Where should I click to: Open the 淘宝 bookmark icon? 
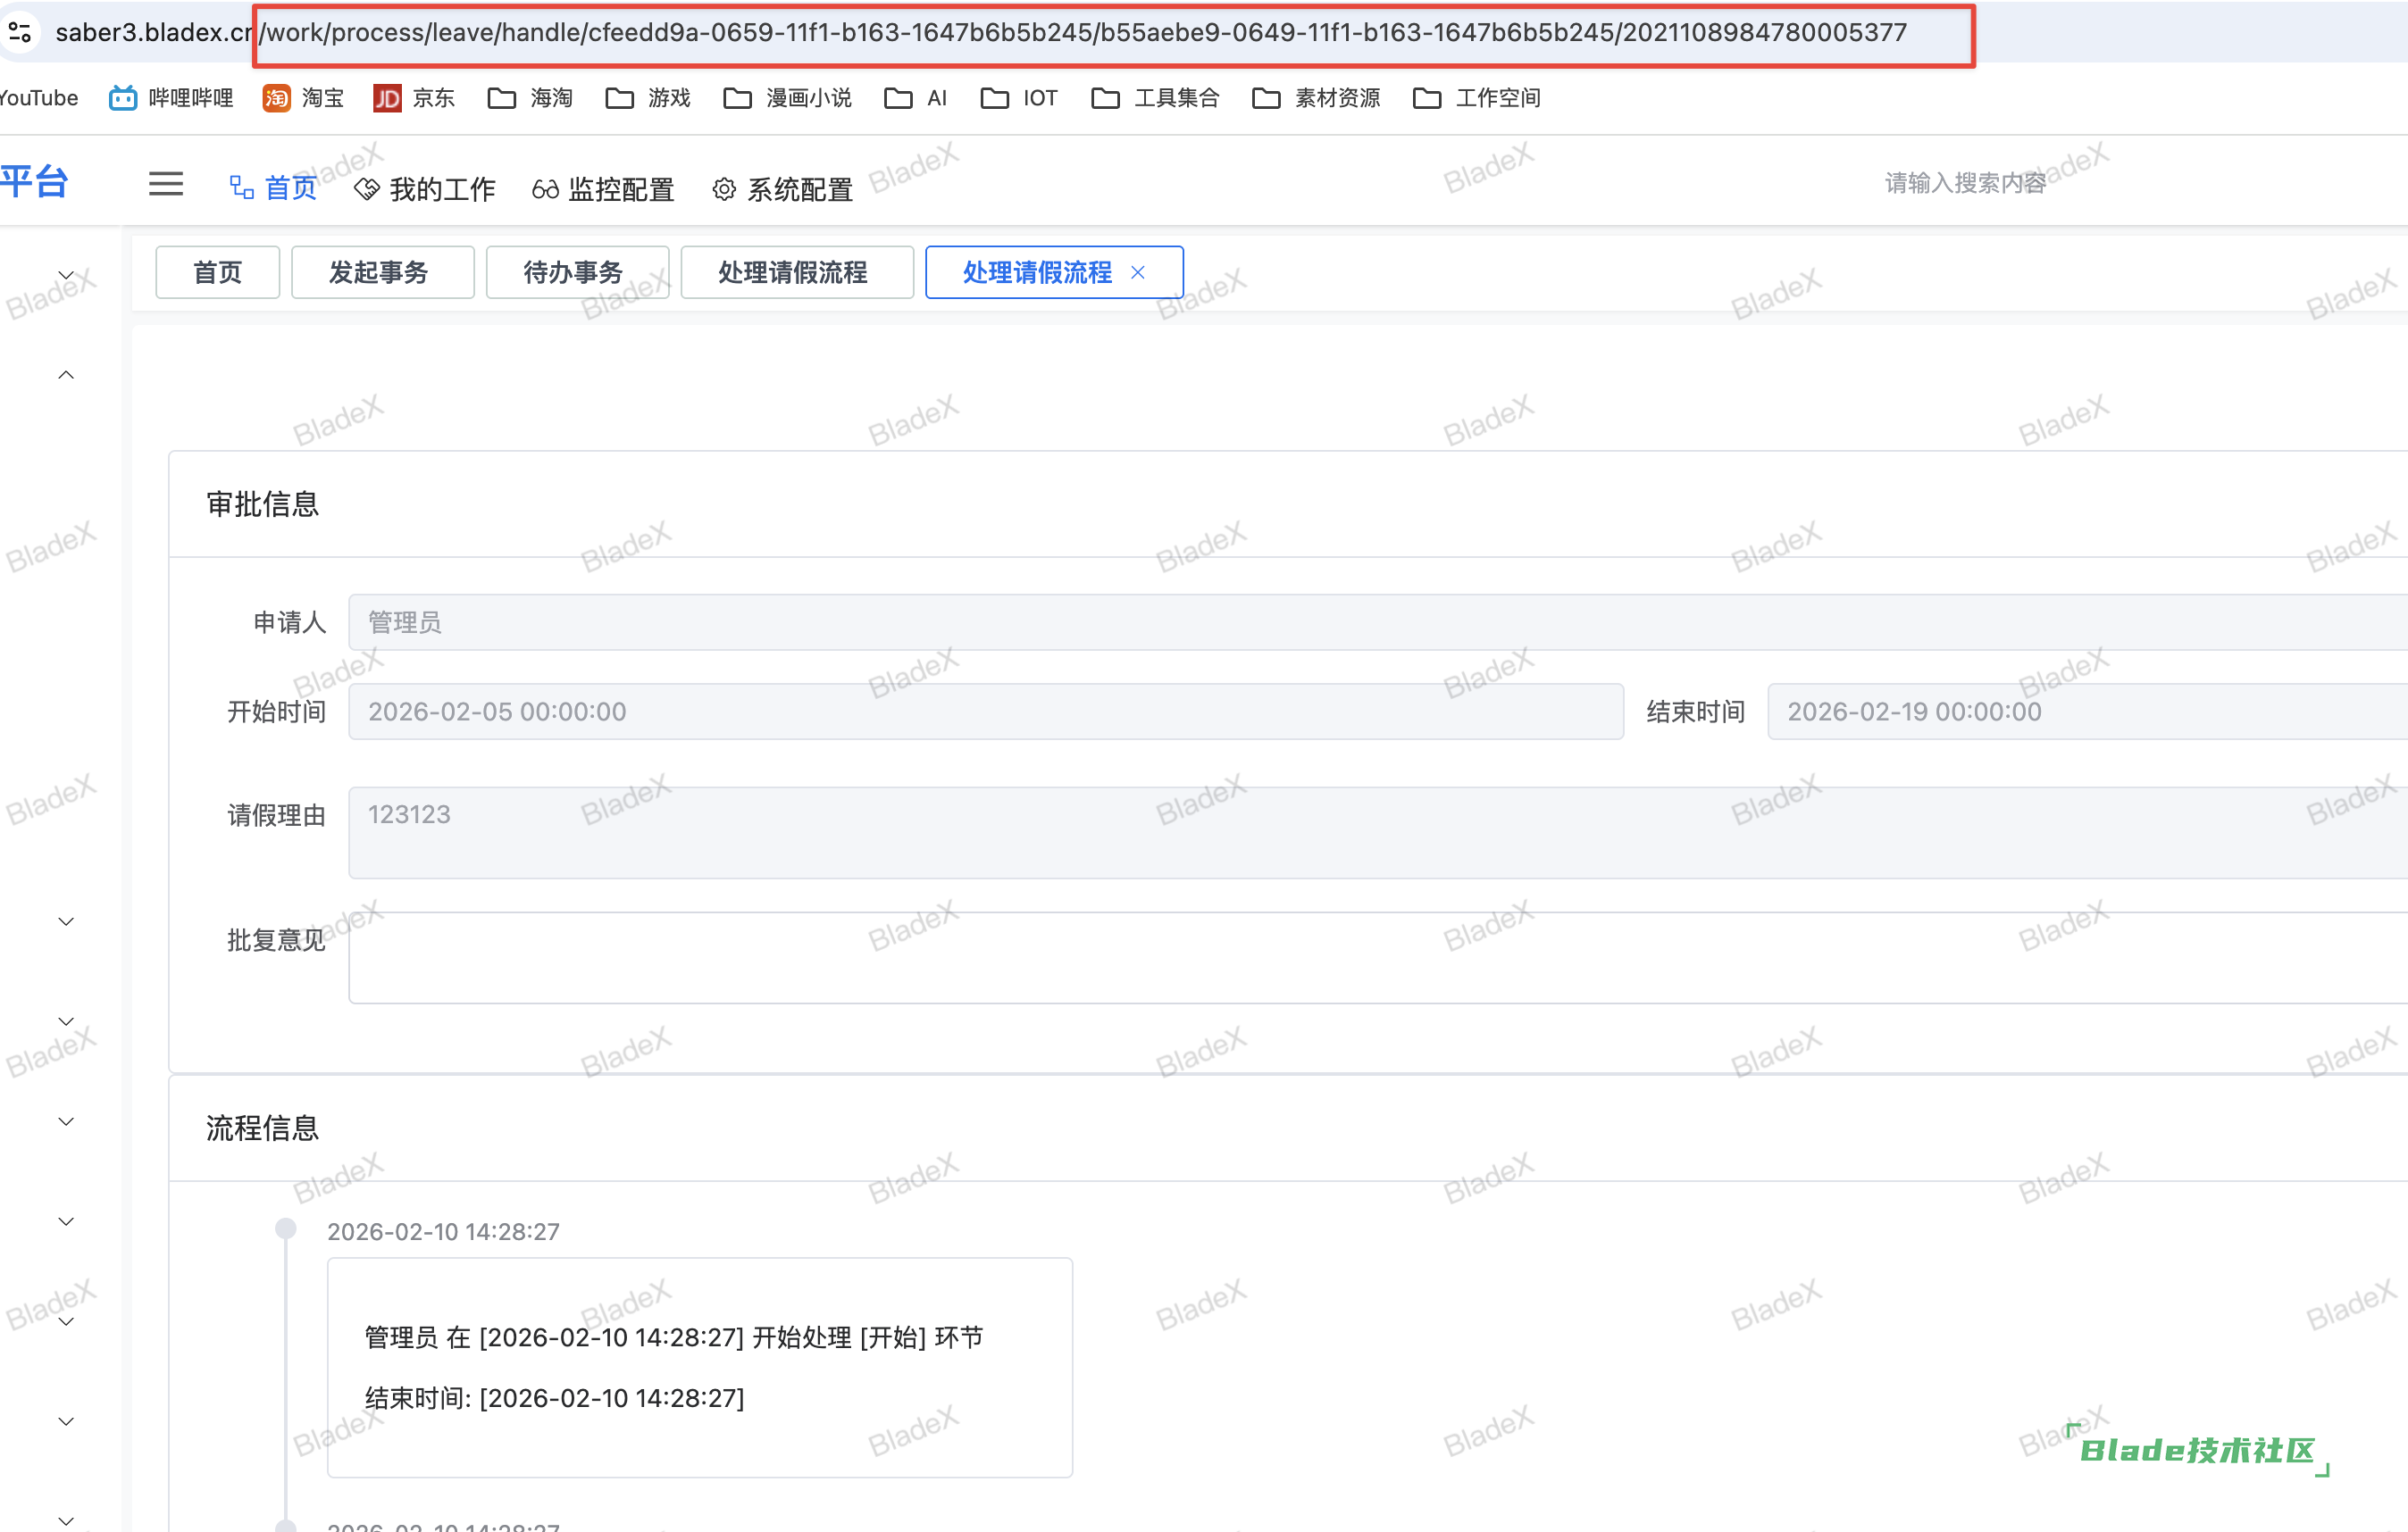click(x=277, y=98)
